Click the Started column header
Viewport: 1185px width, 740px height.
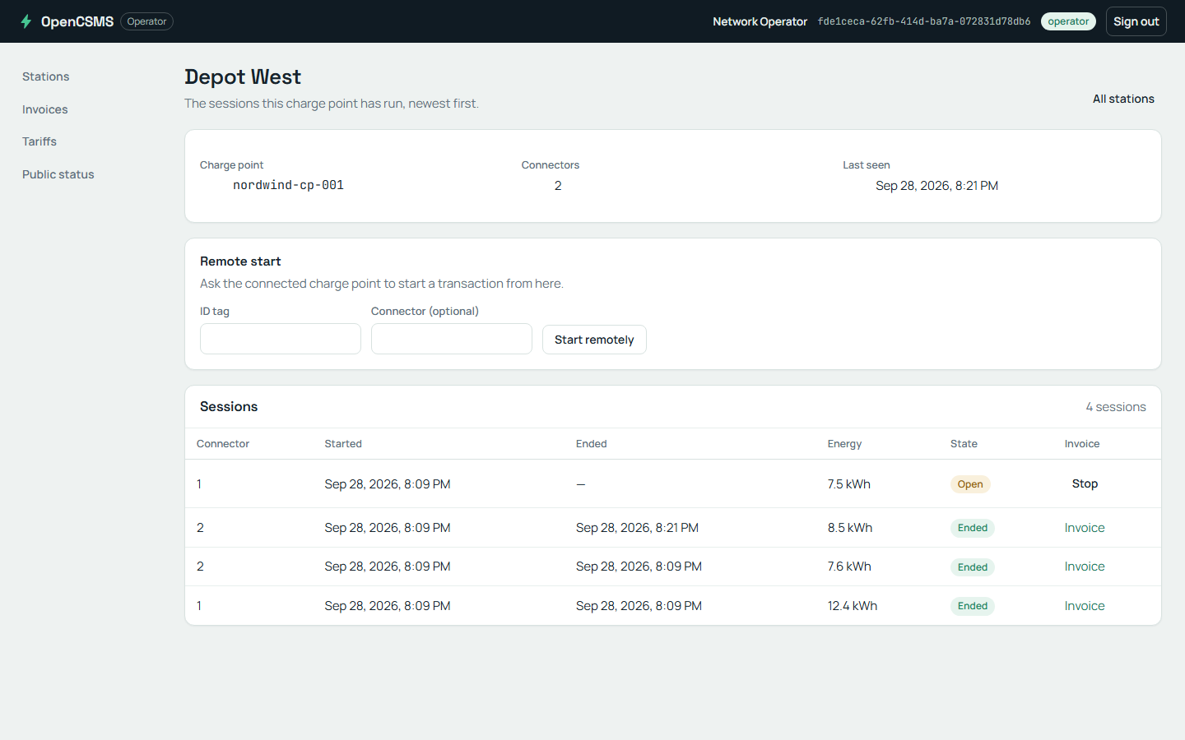[343, 444]
